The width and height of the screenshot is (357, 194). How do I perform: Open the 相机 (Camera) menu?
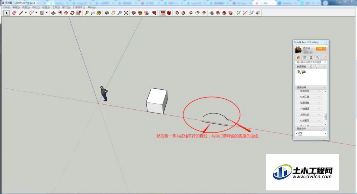pos(36,7)
